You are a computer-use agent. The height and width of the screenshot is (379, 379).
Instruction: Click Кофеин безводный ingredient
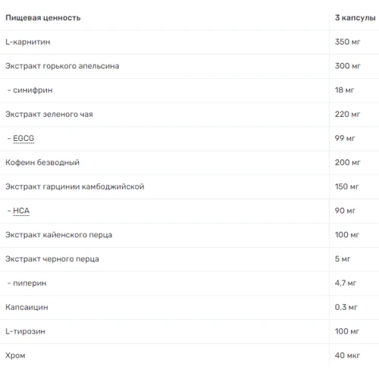pos(42,162)
